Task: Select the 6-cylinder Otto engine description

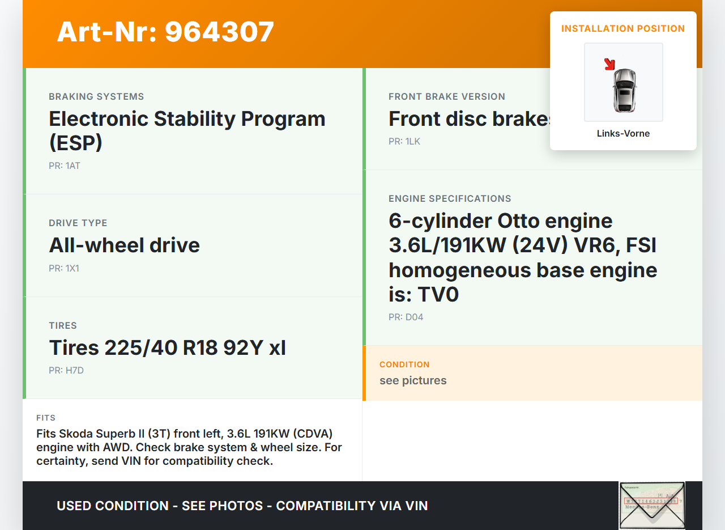Action: click(x=523, y=257)
